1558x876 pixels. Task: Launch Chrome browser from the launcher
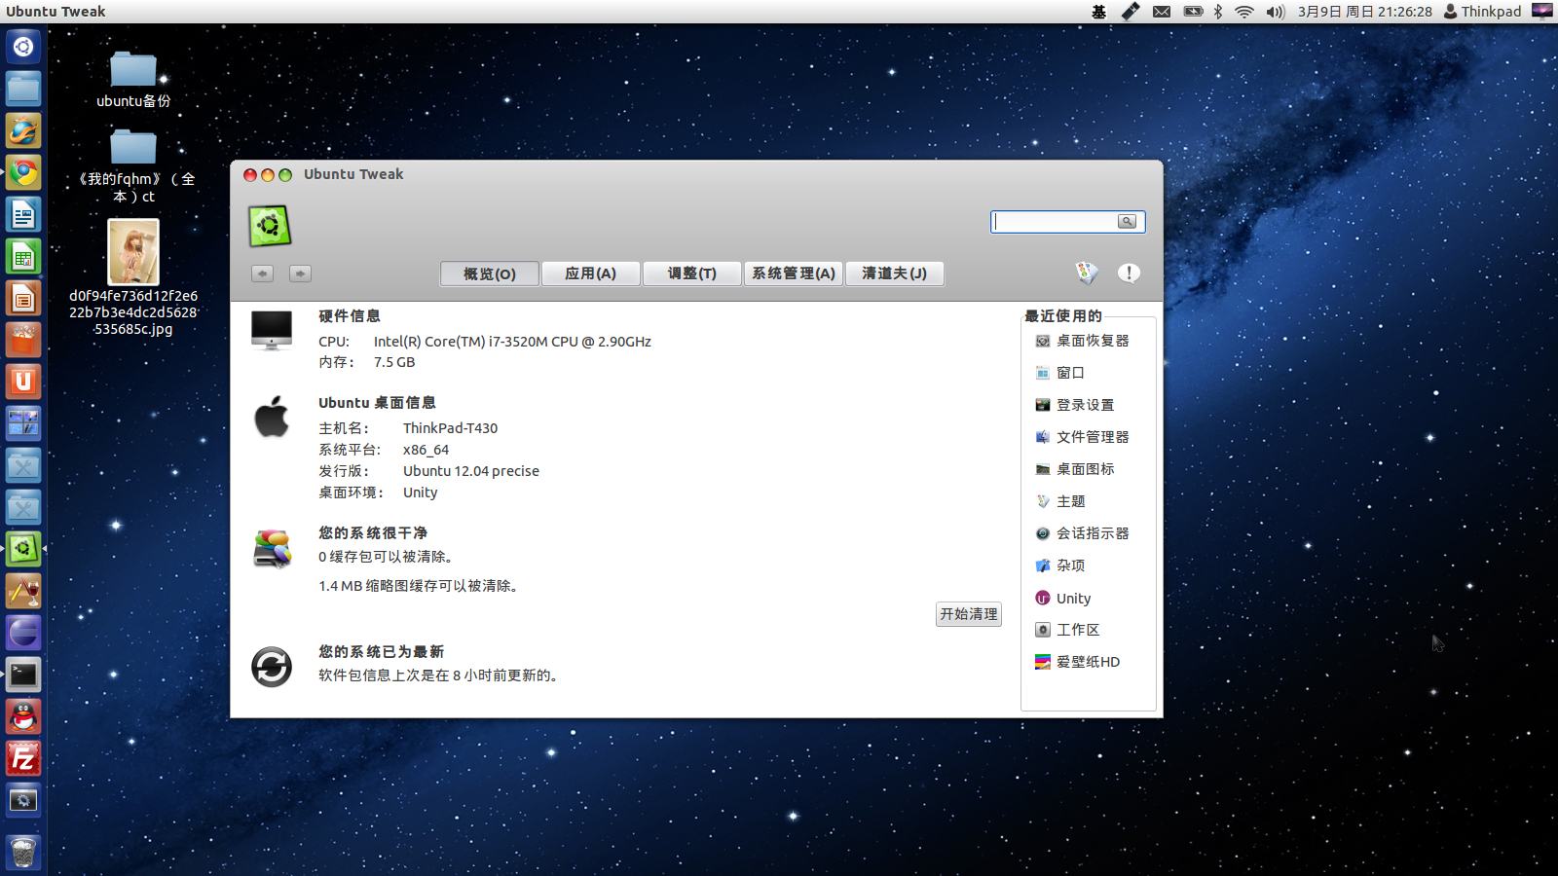click(x=23, y=173)
